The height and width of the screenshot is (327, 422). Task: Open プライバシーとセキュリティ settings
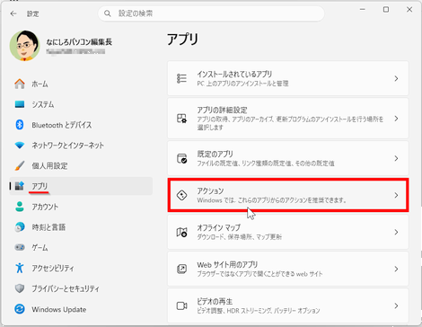(x=66, y=288)
